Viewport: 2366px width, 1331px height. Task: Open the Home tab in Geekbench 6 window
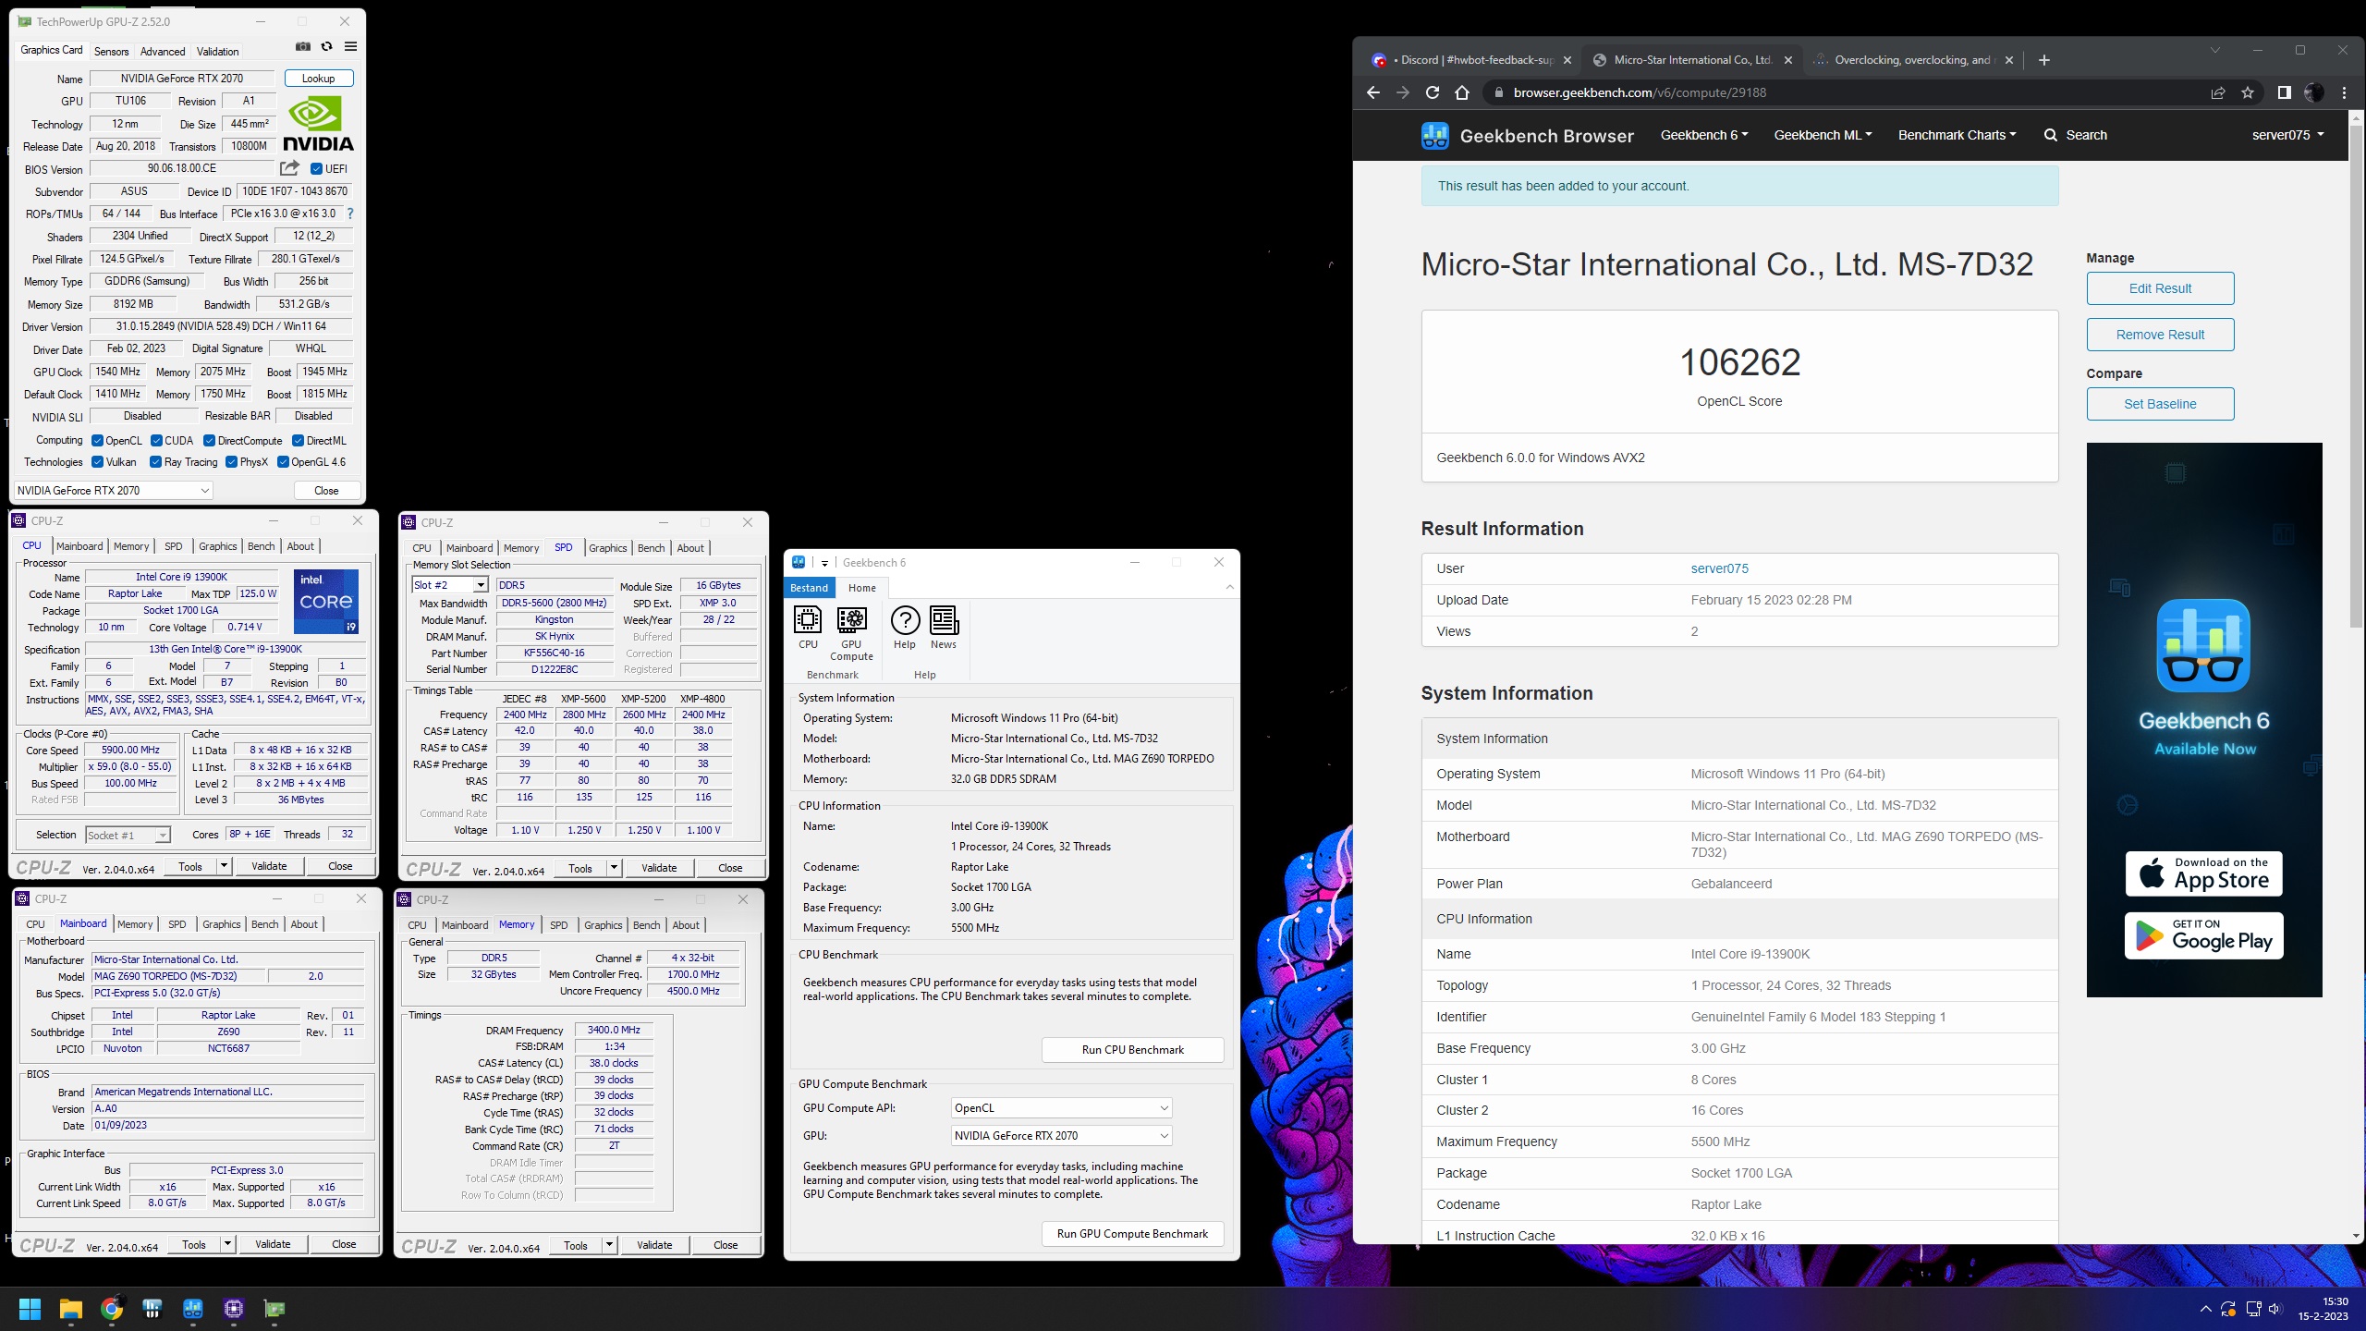(x=861, y=588)
